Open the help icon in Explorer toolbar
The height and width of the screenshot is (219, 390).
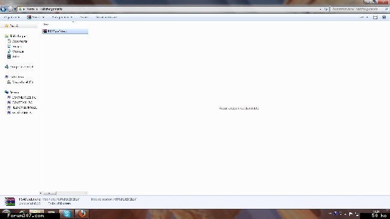[x=384, y=17]
